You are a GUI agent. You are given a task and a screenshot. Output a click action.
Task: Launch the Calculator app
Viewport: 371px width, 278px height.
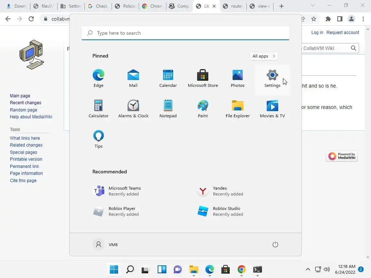click(x=99, y=109)
